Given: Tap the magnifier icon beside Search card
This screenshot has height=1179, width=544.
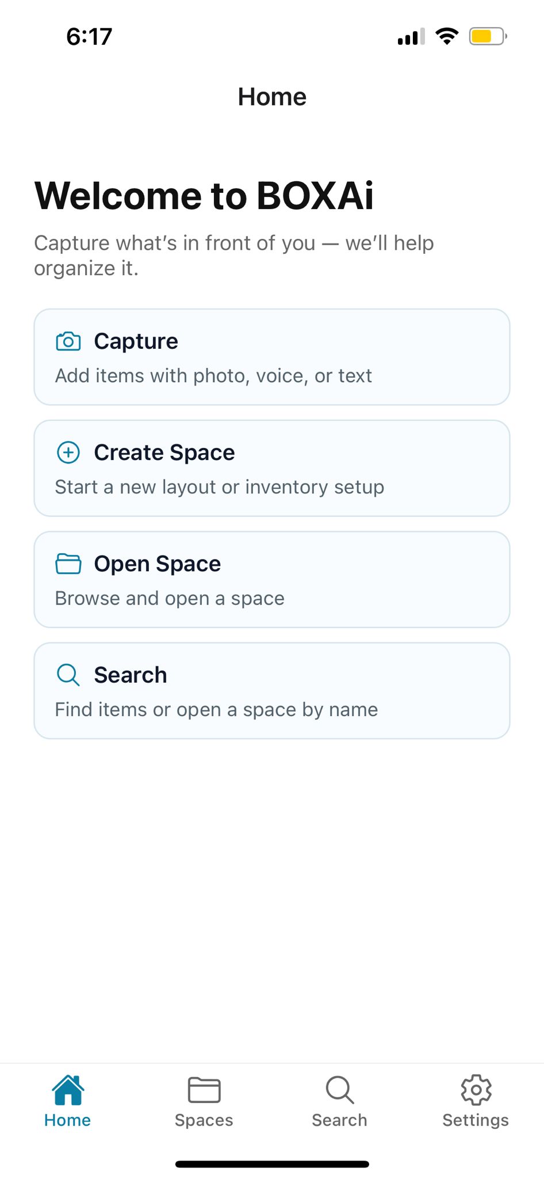Looking at the screenshot, I should coord(68,675).
